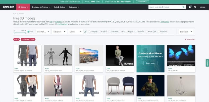The image size is (209, 102).
Task: Enable the PBR filter checkbox
Action: pos(120,32)
